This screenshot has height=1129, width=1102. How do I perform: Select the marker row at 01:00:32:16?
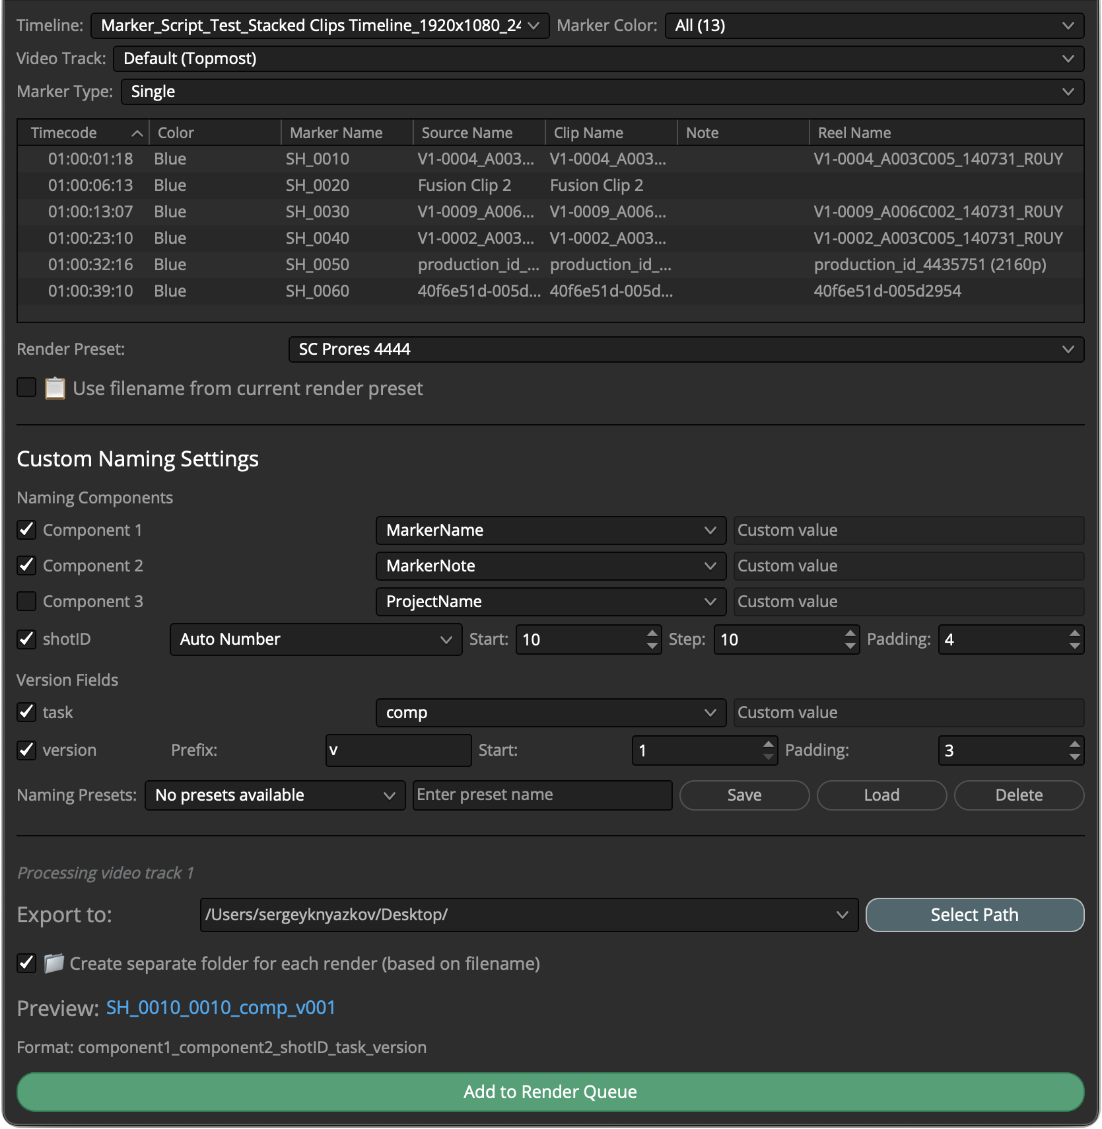tap(550, 265)
